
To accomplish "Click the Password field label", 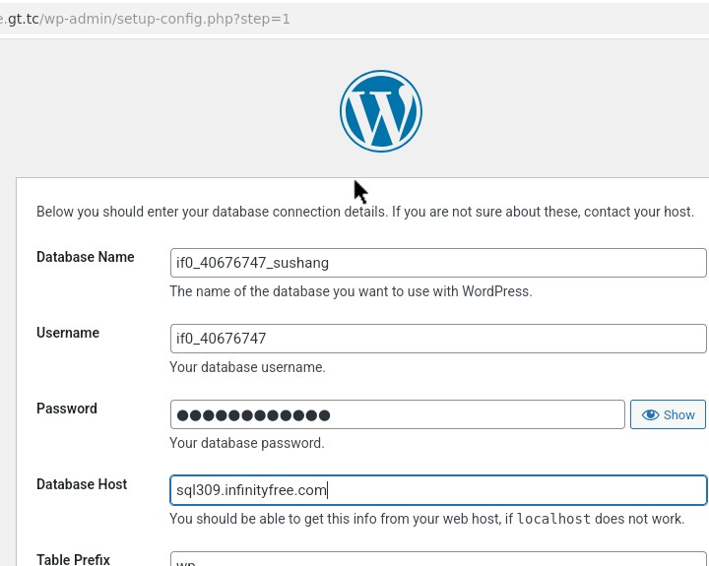I will coord(67,409).
